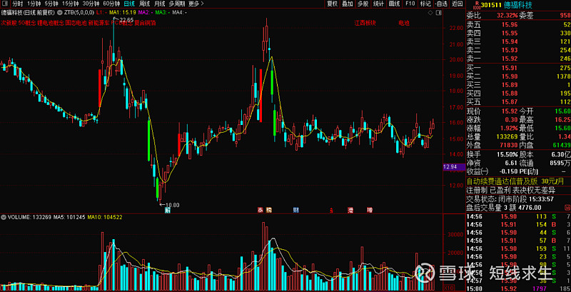Switch to 30分钟 chart period
The image size is (571, 292).
point(91,4)
